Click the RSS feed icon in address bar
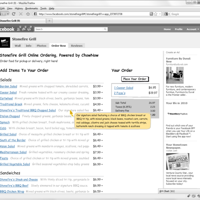 [x=151, y=14]
